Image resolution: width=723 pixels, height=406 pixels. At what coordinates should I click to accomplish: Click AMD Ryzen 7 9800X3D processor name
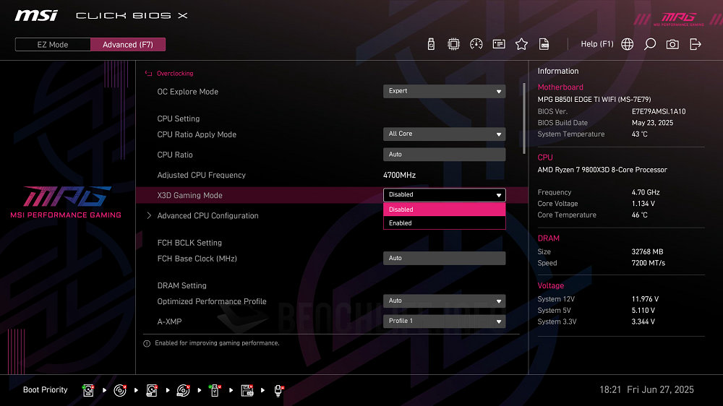pos(602,170)
